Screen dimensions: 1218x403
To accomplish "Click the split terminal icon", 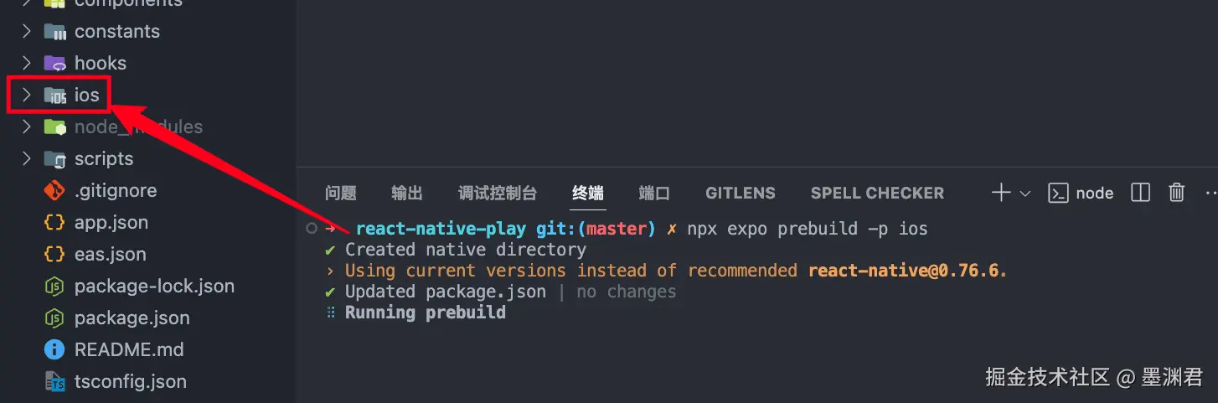I will pyautogui.click(x=1140, y=193).
